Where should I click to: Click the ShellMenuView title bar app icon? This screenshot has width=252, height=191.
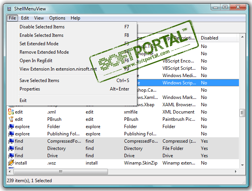[9, 9]
